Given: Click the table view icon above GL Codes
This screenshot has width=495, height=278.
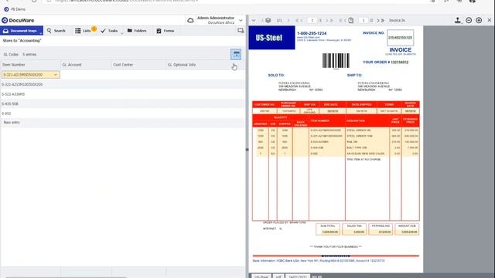Looking at the screenshot, I should point(236,54).
